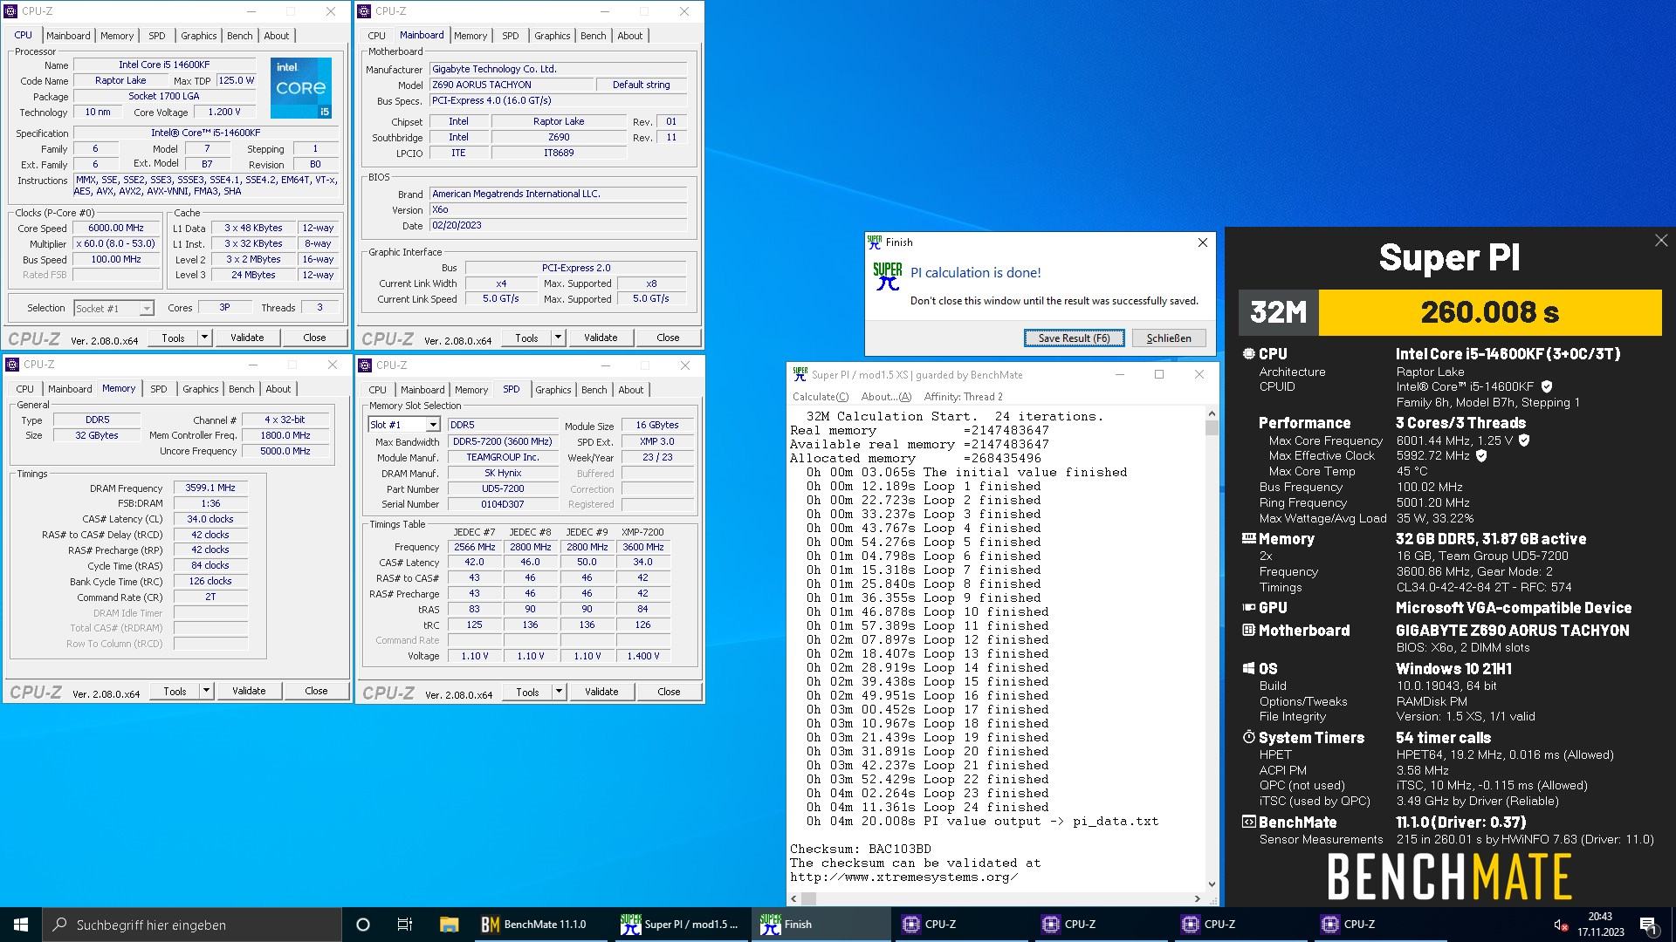Click the 260.008 s yellow result bar
Screen dimensions: 1676x942
[x=1489, y=312]
